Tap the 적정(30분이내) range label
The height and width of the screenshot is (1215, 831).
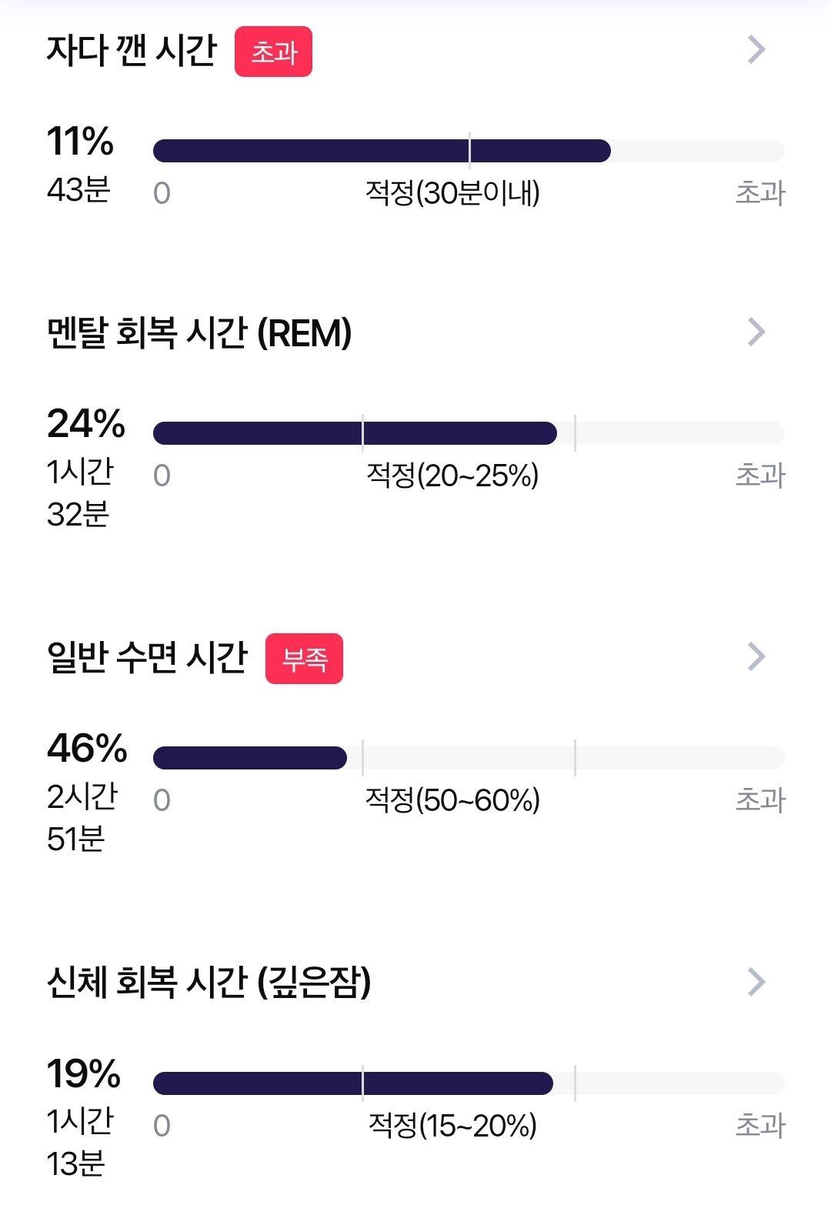[452, 192]
